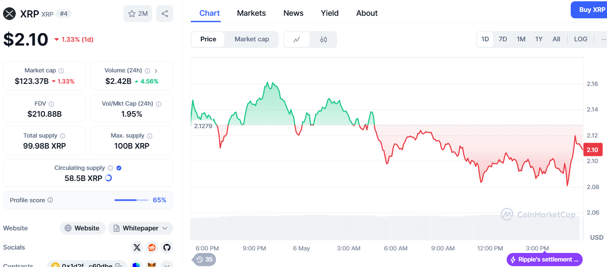Open the Volume (24h) info icon
The image size is (607, 267).
(x=147, y=71)
